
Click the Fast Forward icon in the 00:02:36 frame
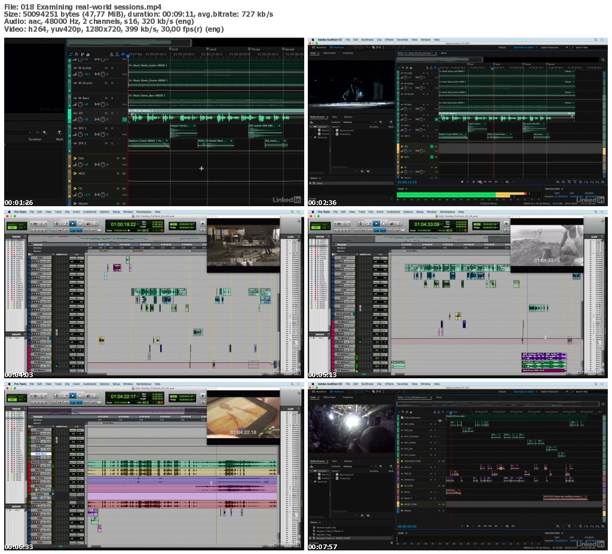pos(490,182)
